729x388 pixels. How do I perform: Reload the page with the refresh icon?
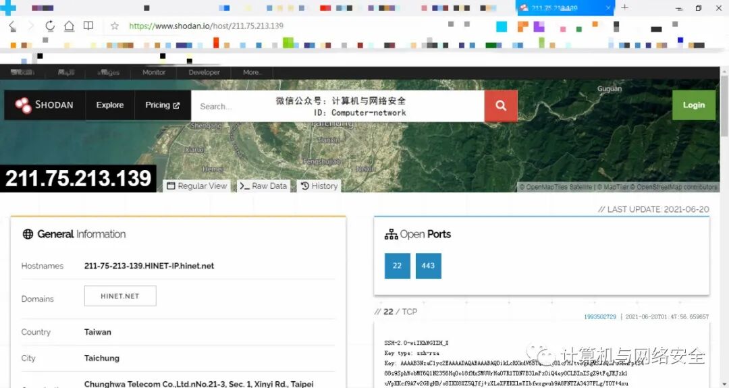(50, 26)
